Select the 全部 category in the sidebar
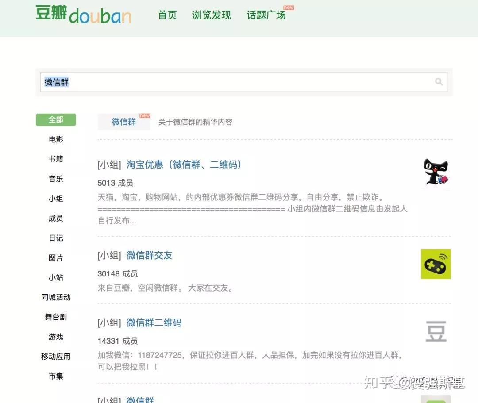This screenshot has height=403, width=478. click(x=55, y=119)
